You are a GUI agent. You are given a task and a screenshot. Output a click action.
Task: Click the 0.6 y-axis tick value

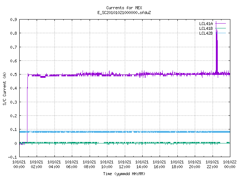pos(13,61)
